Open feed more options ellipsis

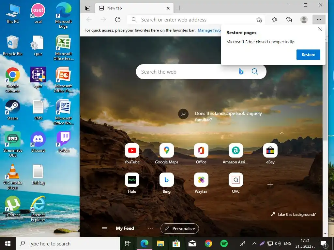point(150,229)
